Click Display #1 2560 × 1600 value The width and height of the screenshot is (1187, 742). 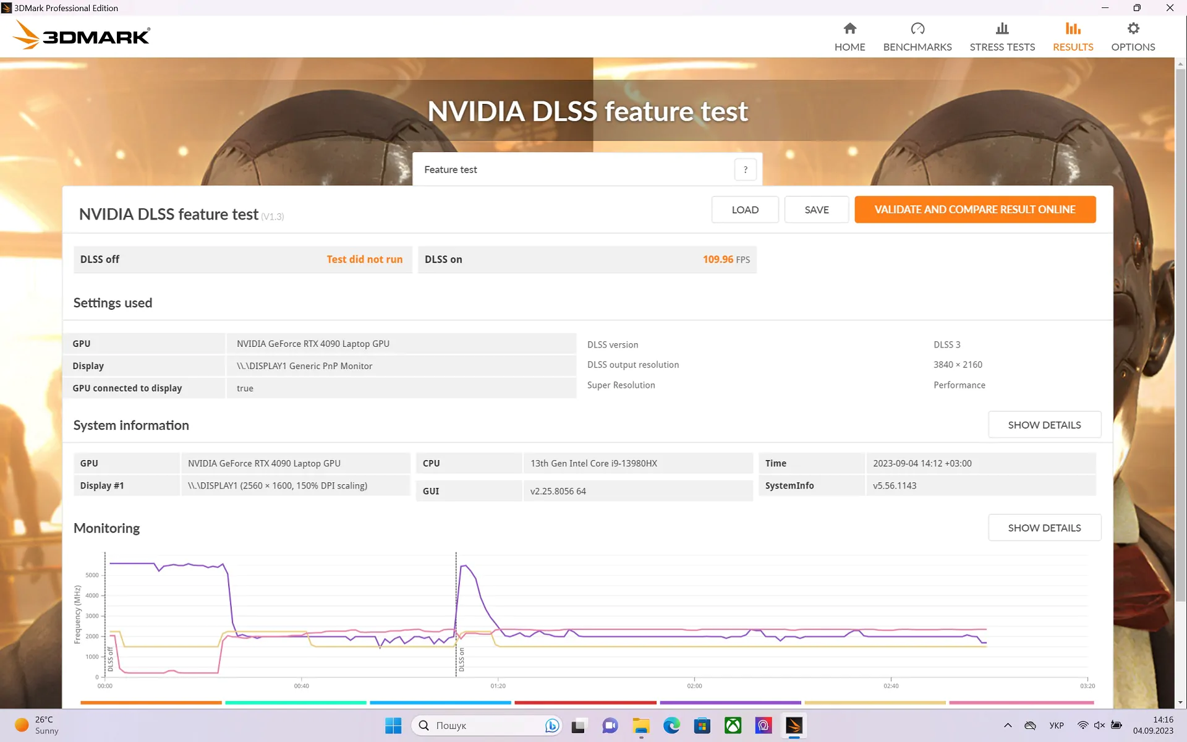click(x=277, y=485)
